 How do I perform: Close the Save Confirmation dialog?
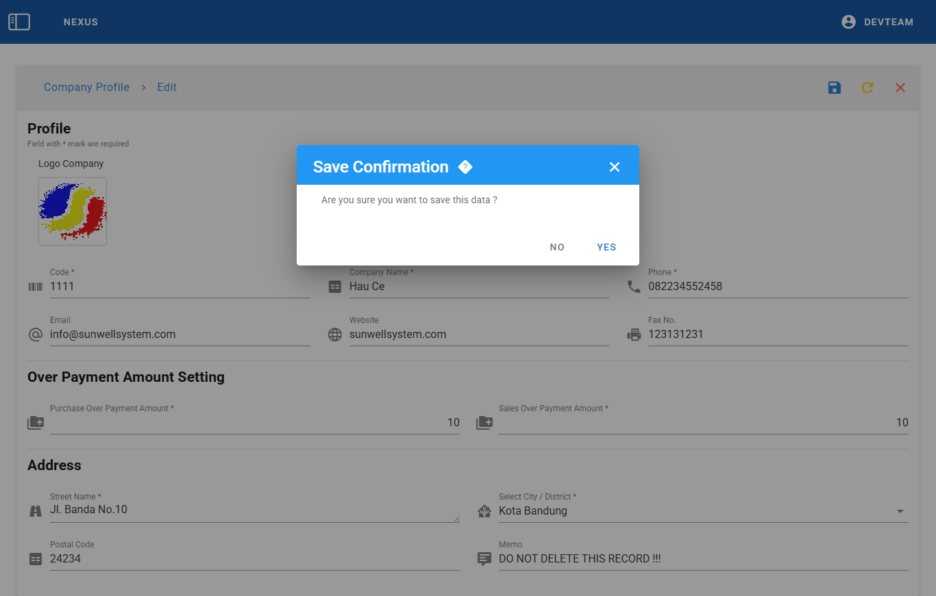point(615,167)
